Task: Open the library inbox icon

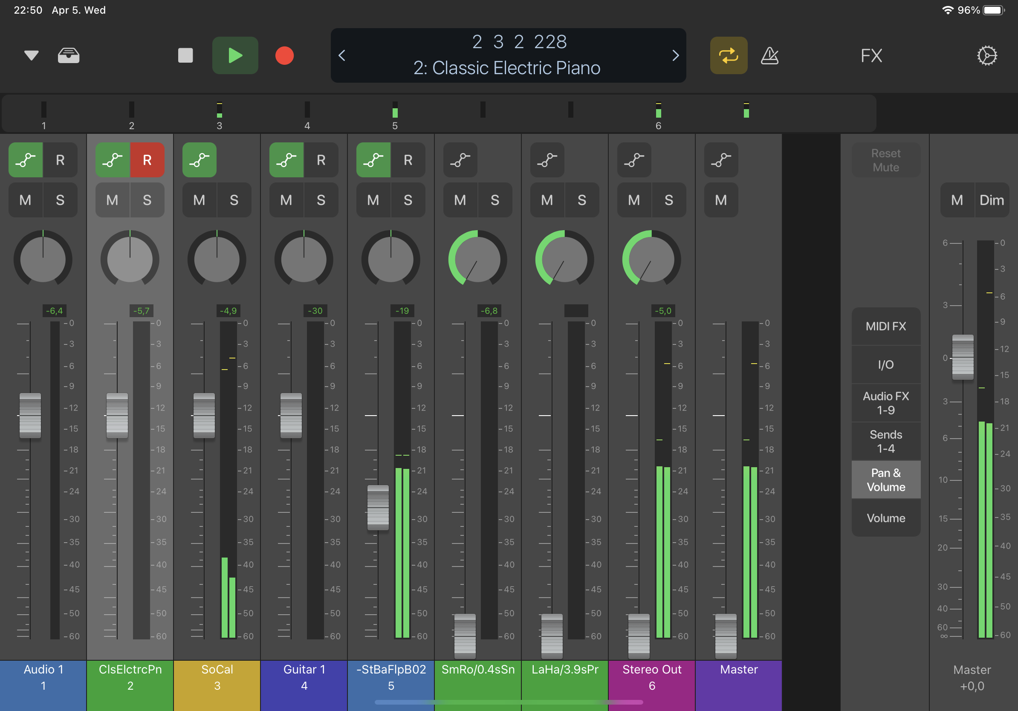Action: pyautogui.click(x=69, y=55)
